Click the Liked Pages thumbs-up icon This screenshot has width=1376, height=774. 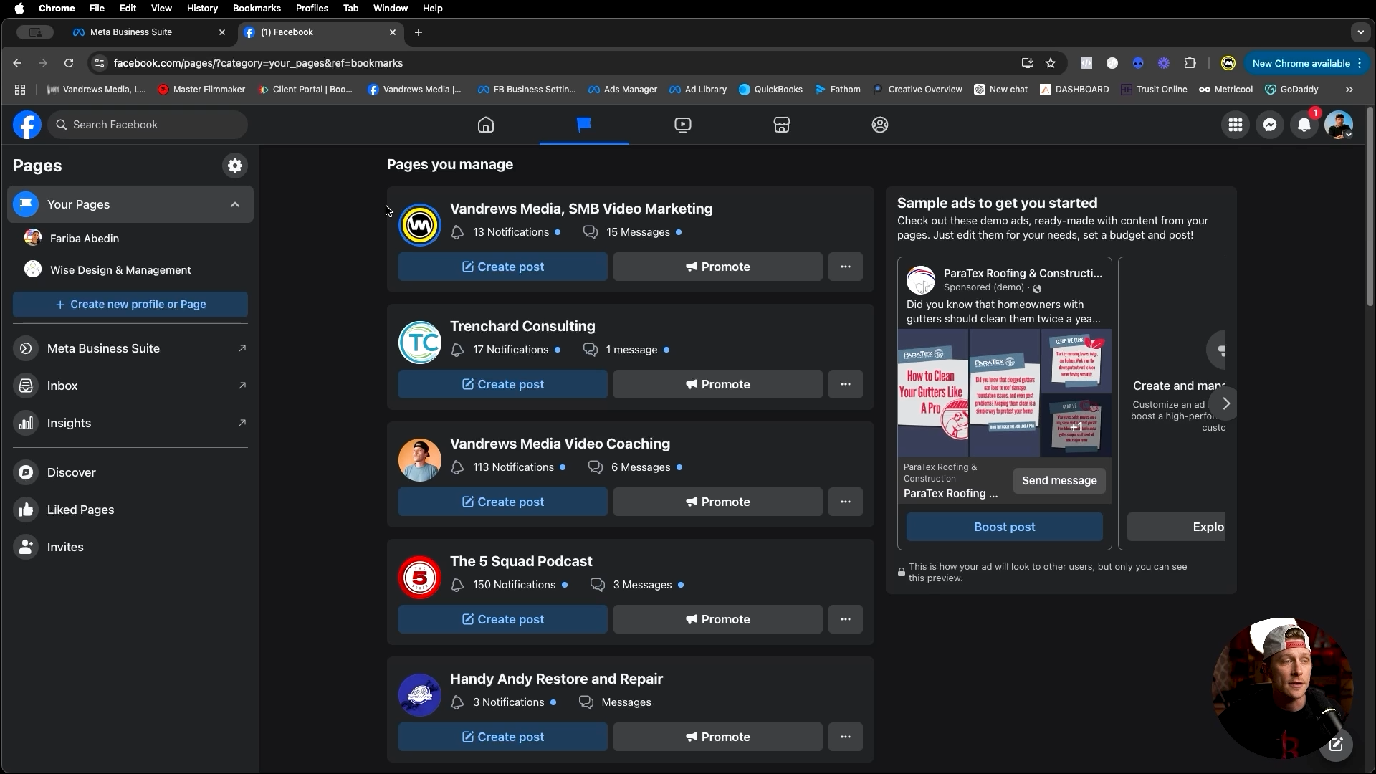26,510
